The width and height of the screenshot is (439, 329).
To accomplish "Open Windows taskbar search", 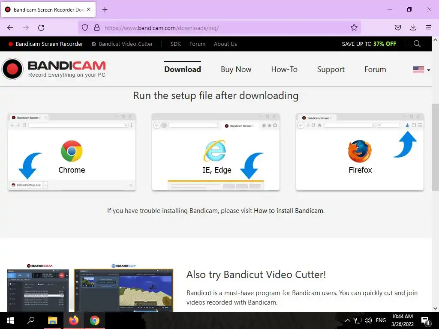I will coord(31,320).
